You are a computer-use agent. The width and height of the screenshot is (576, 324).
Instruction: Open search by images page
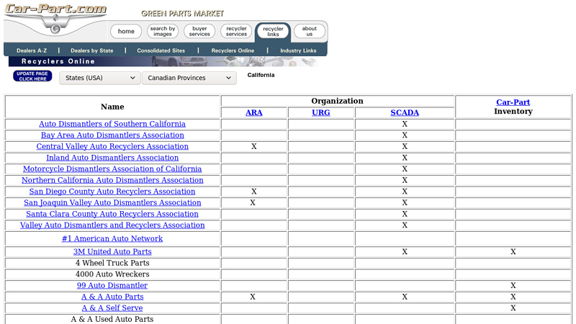pyautogui.click(x=163, y=32)
